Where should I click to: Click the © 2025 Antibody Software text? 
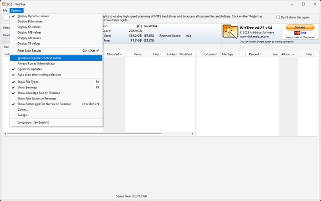[x=257, y=33]
